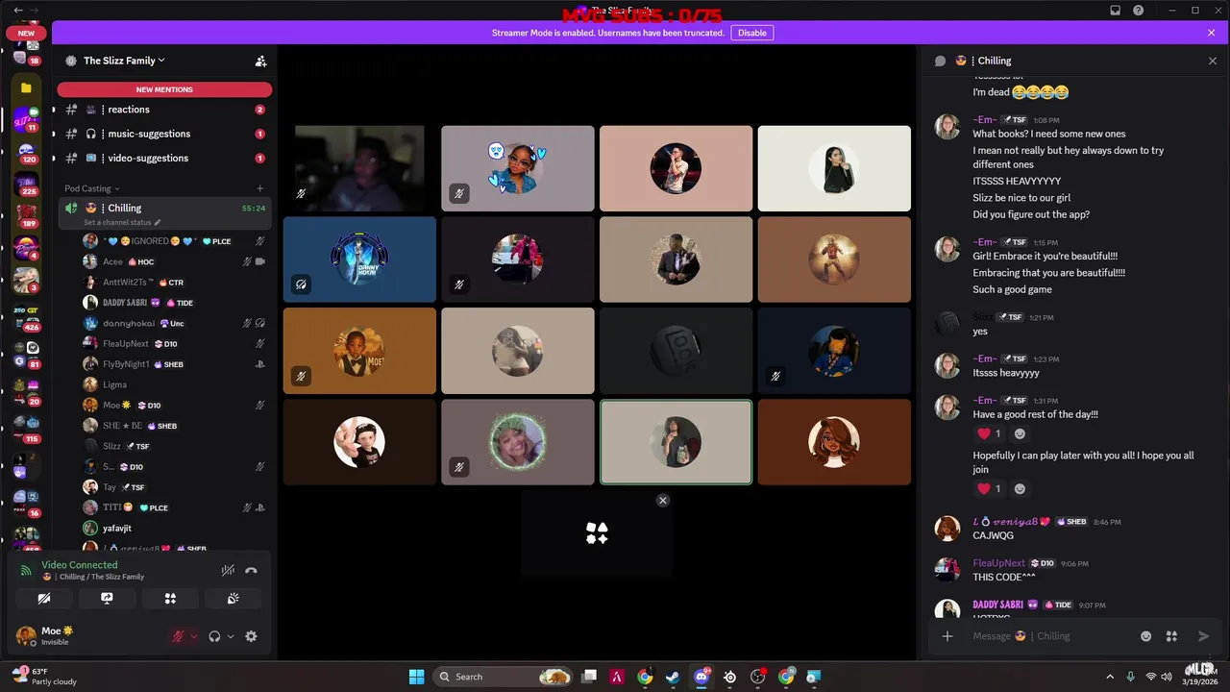Select the Danny Hokai video tile

(359, 259)
